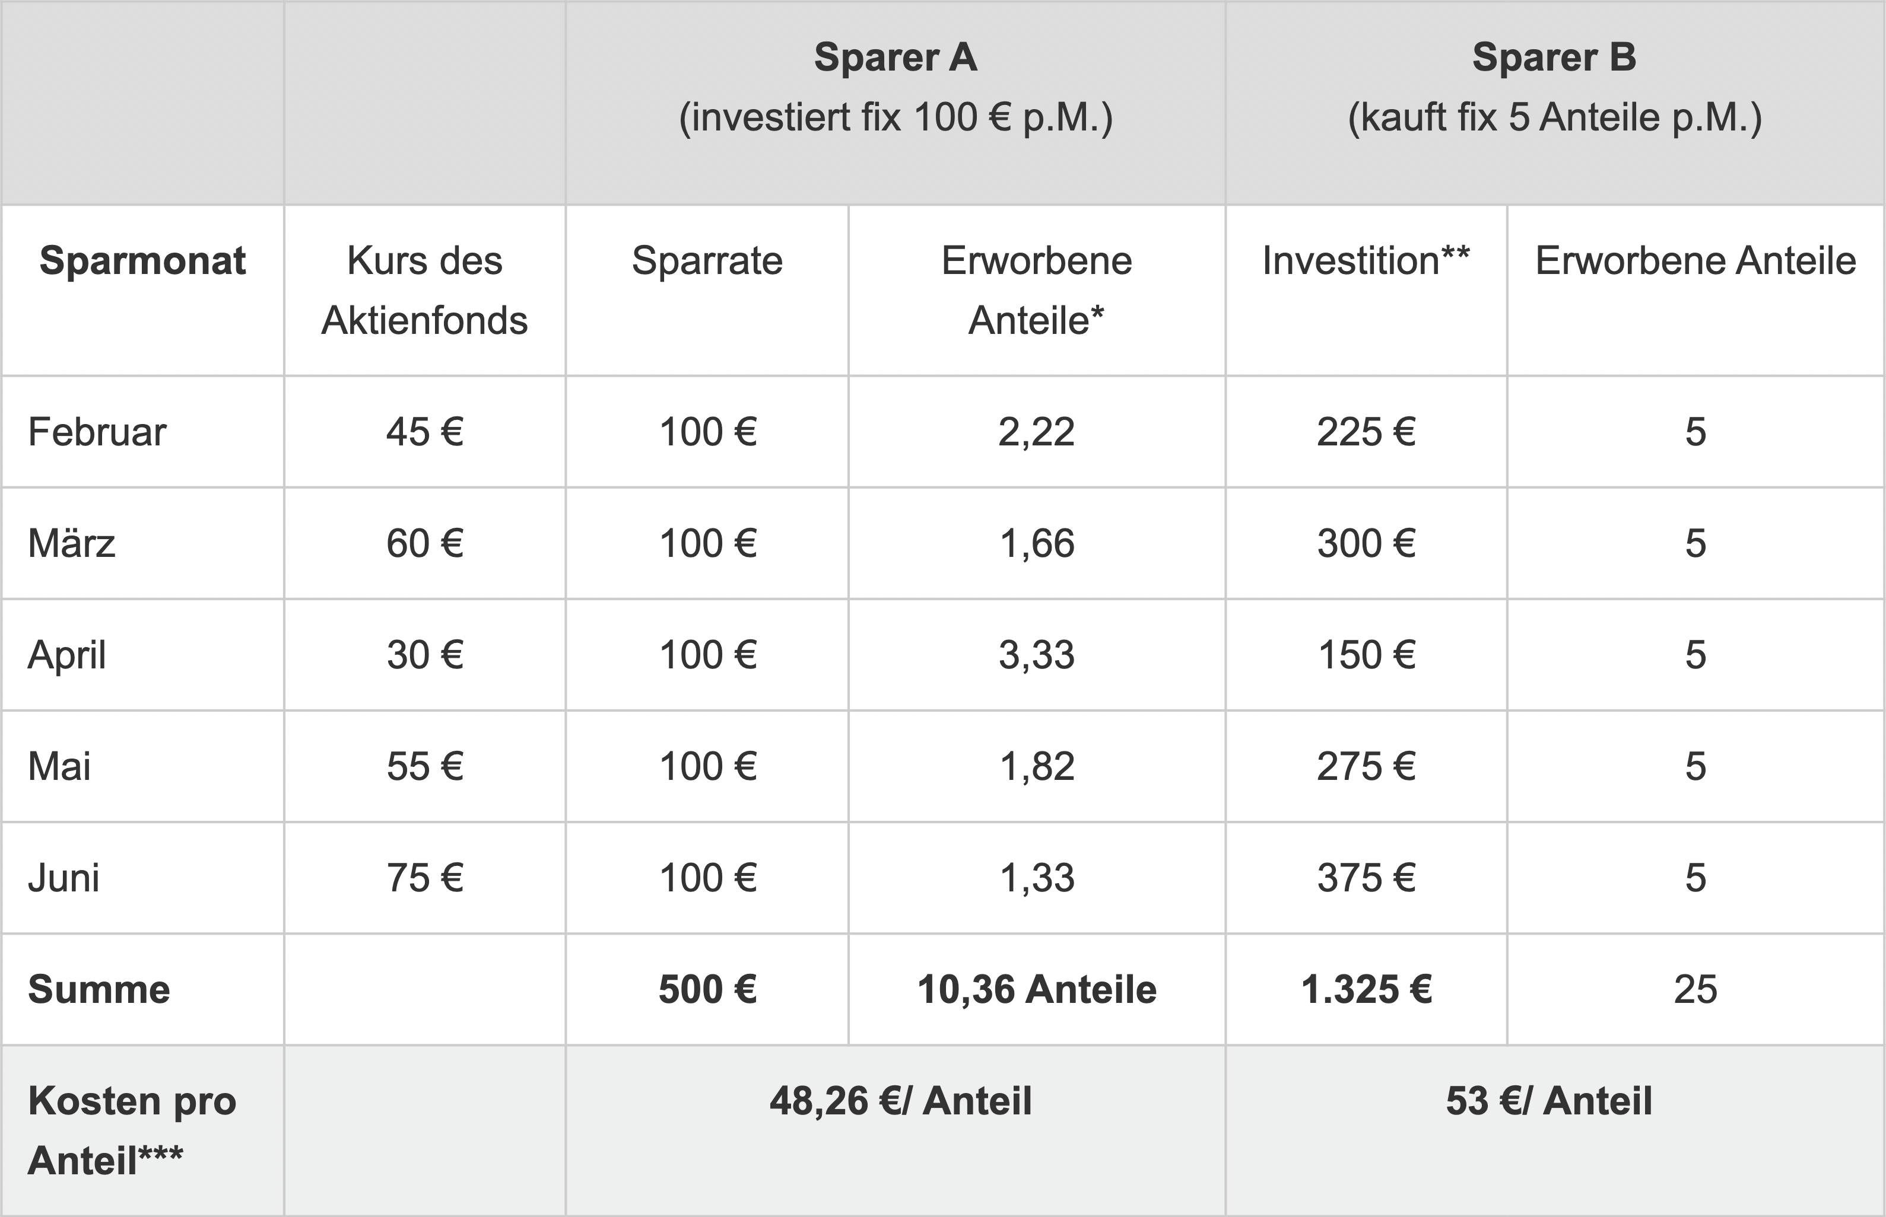Click the Februar investment 225 € cell
This screenshot has height=1217, width=1886.
click(x=1366, y=432)
